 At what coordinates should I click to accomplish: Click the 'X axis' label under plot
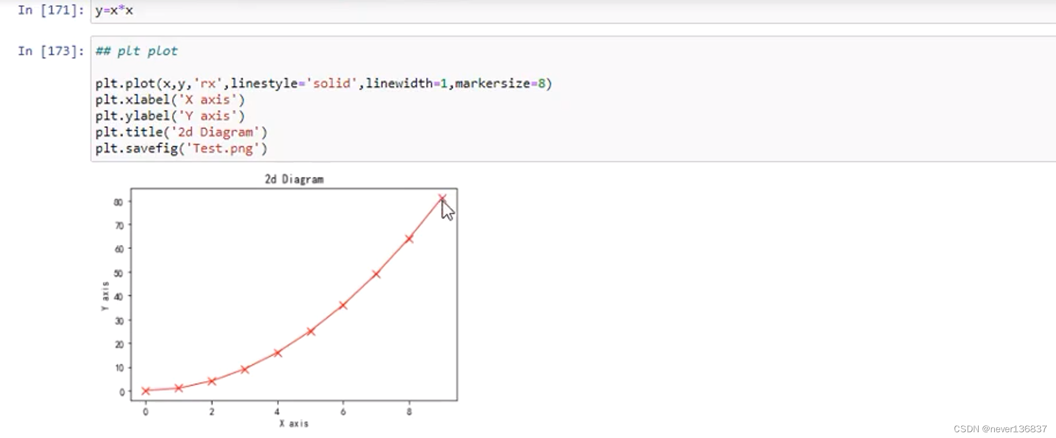pos(294,424)
